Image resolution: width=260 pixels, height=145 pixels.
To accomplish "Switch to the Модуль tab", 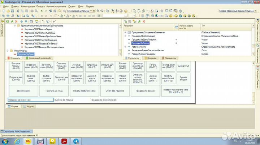I will (x=29, y=107).
